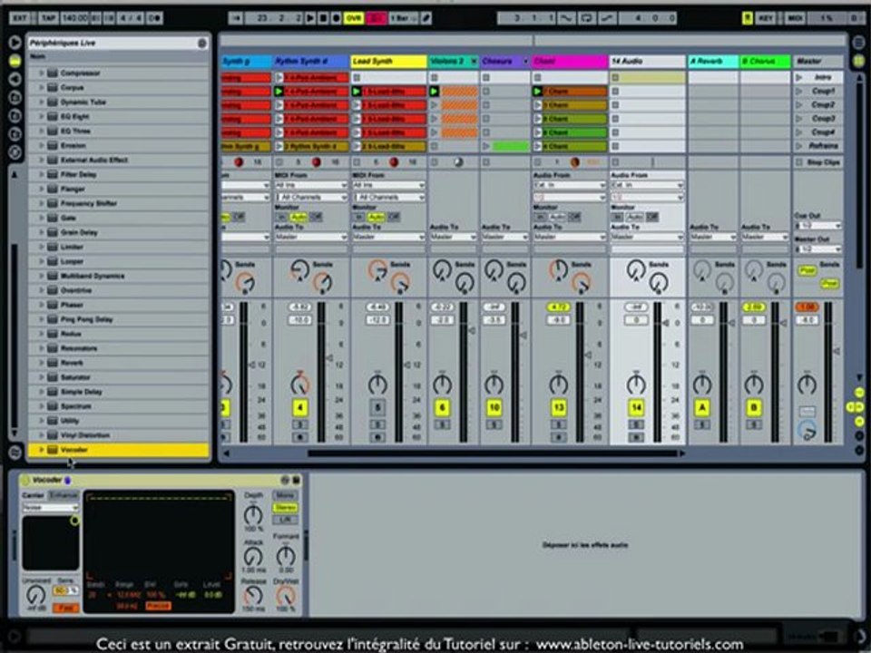Select the Lead Synth track header
Screen dimensions: 871x653
[x=388, y=61]
